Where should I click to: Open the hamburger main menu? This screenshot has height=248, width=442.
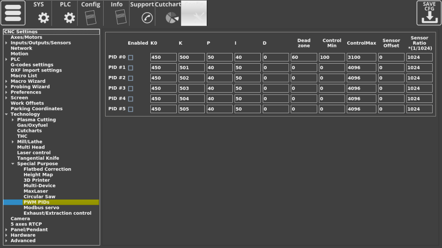(13, 13)
